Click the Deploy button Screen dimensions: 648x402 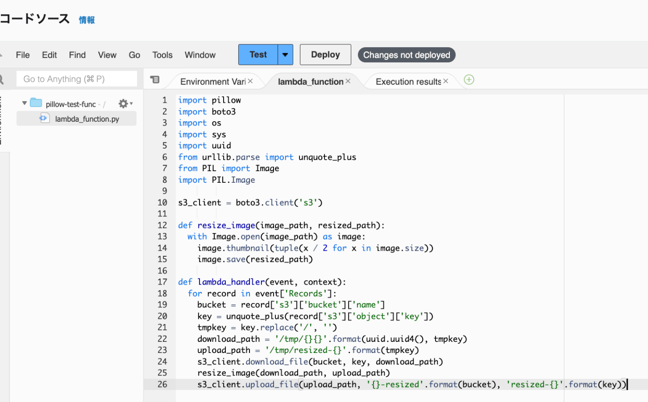pyautogui.click(x=325, y=55)
